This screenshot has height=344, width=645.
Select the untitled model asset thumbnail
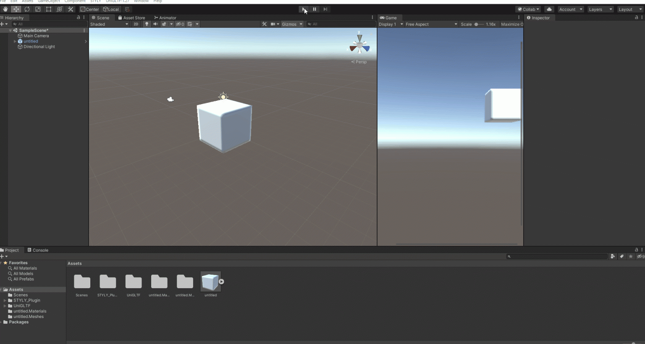(x=210, y=282)
